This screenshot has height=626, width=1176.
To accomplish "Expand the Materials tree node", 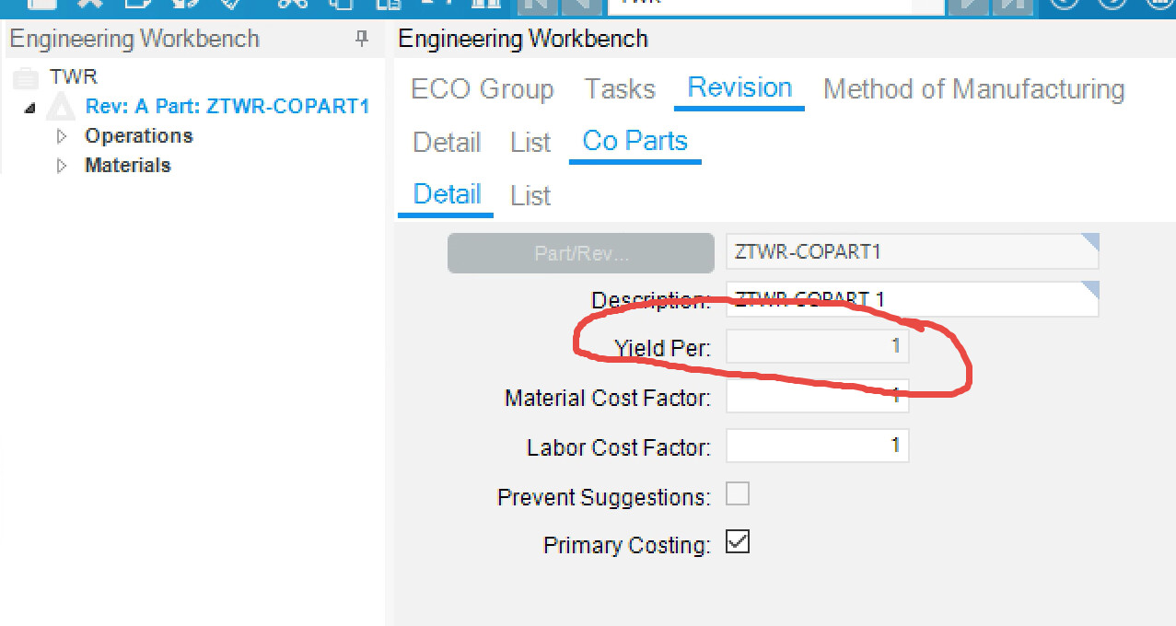I will click(x=63, y=166).
